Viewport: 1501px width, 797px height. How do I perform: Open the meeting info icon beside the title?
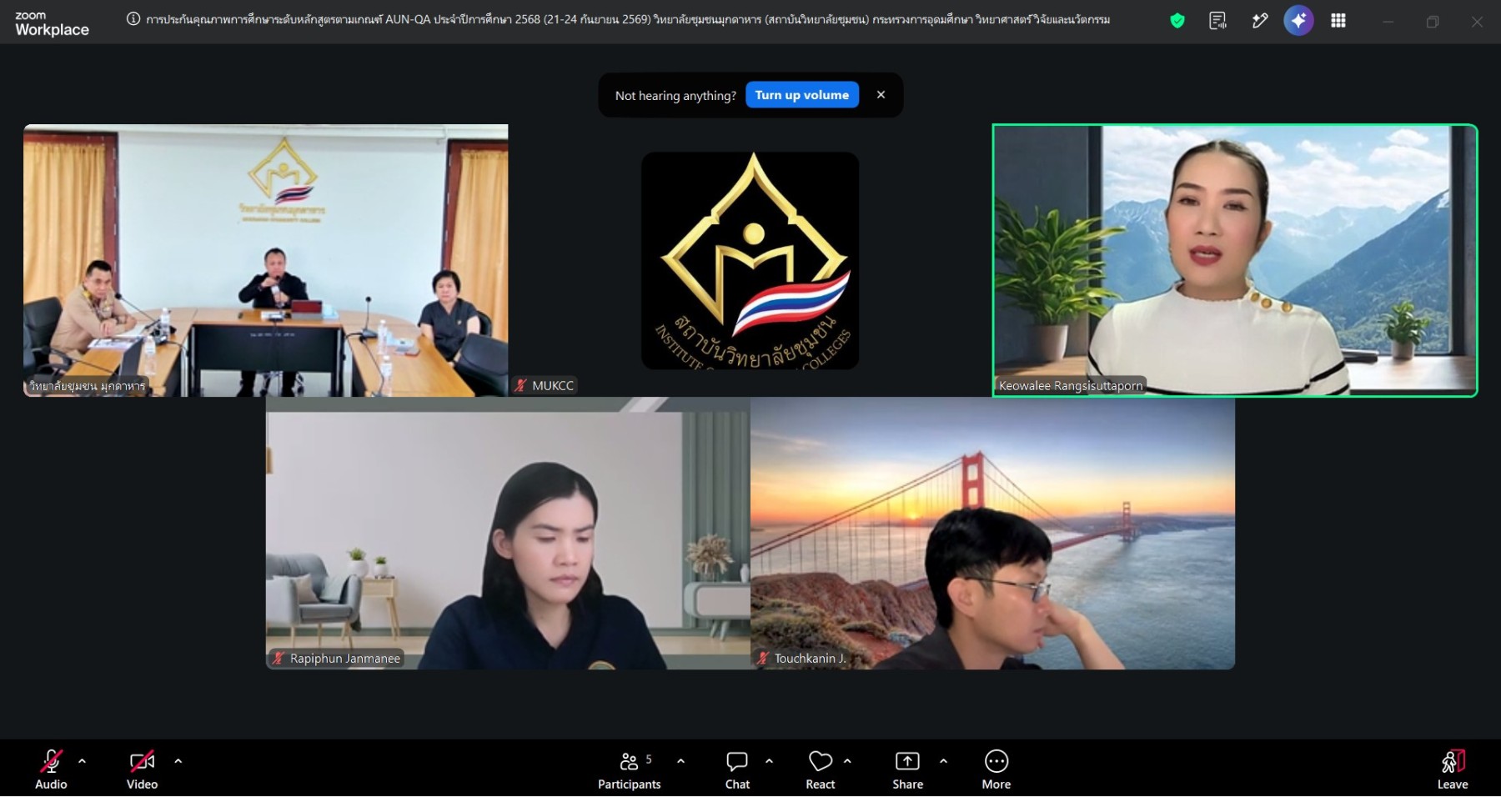pyautogui.click(x=133, y=19)
